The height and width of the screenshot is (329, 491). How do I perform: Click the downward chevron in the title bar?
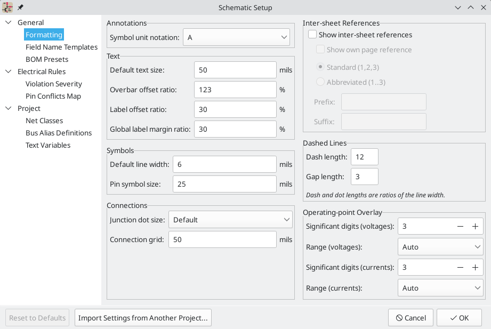point(457,7)
